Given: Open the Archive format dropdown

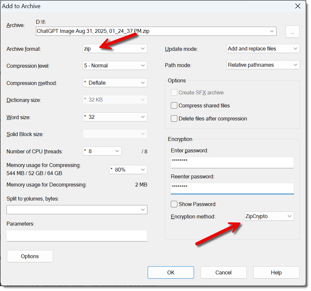Looking at the screenshot, I should pyautogui.click(x=115, y=48).
